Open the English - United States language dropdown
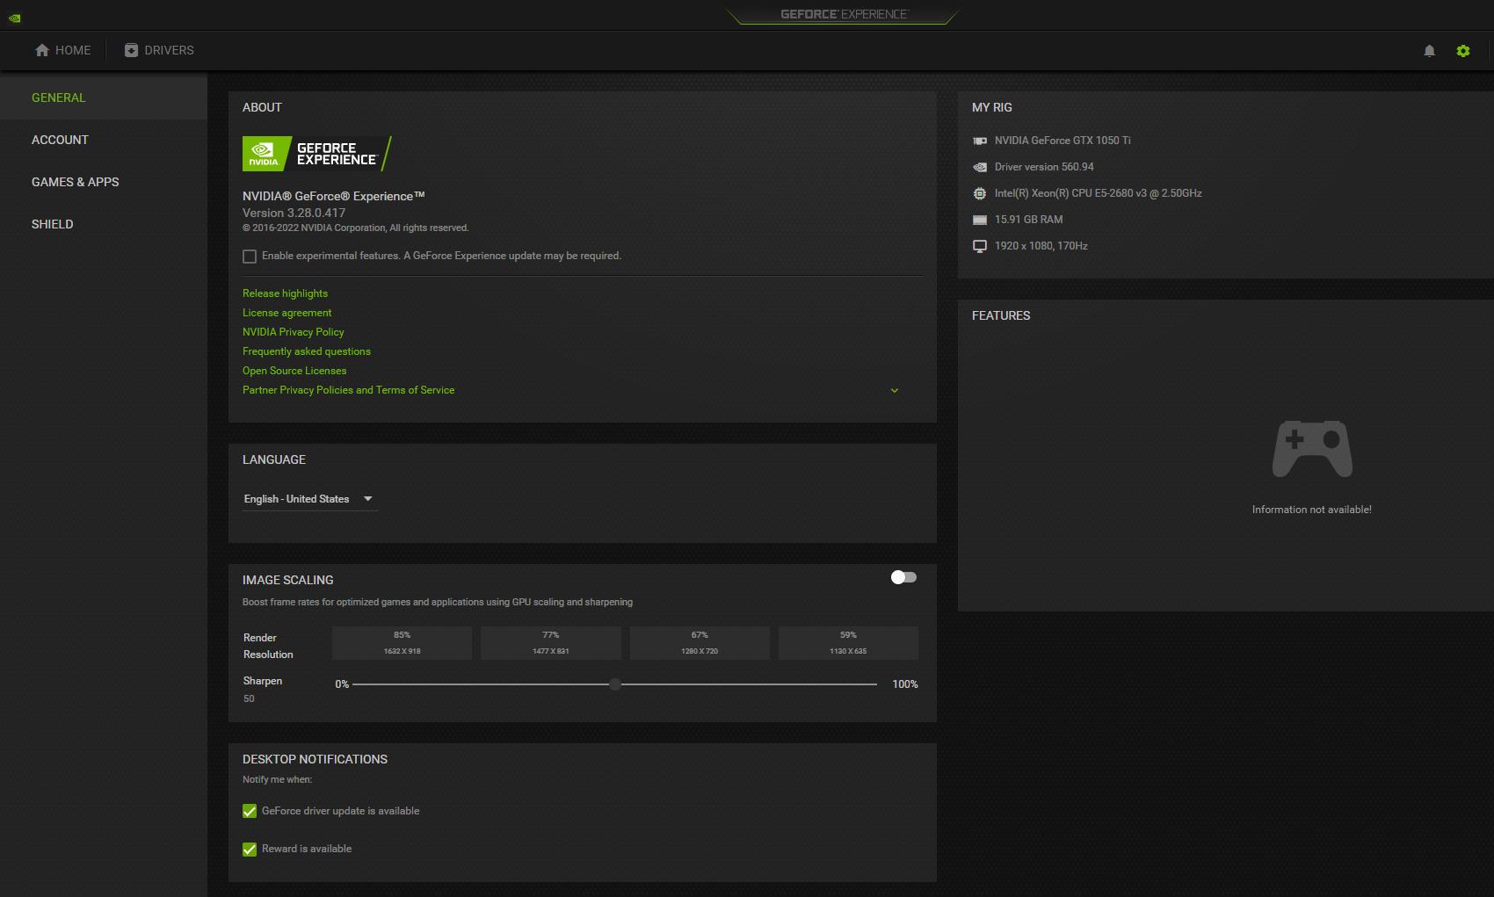Screen dimensions: 1494x897 (x=310, y=499)
